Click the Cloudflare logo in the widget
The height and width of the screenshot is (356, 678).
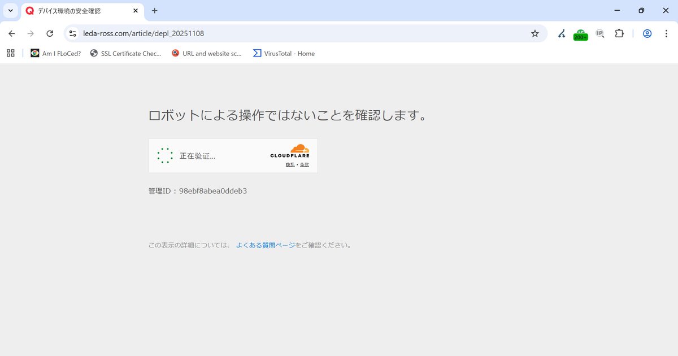(x=290, y=151)
